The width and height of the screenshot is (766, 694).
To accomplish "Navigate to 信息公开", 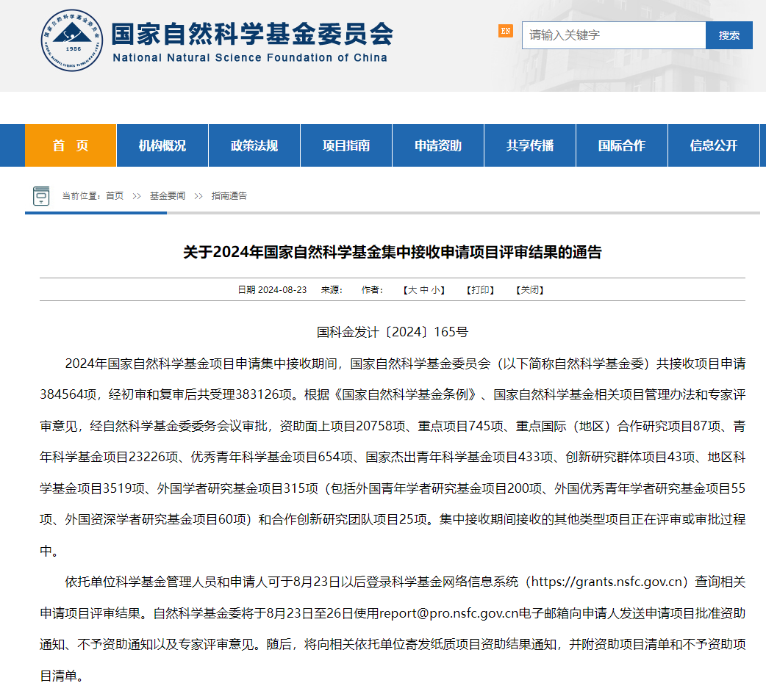I will (x=713, y=145).
